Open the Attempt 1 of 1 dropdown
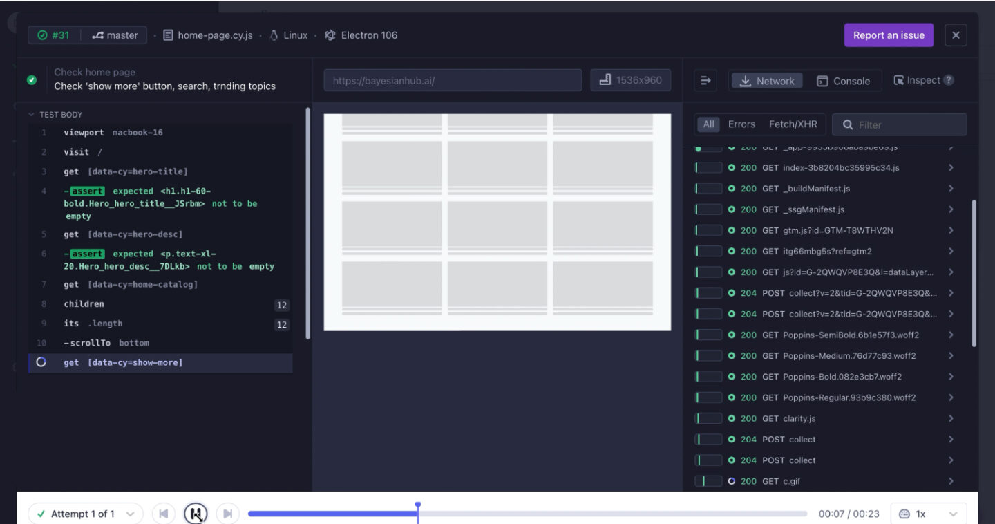The width and height of the screenshot is (995, 524). [86, 514]
